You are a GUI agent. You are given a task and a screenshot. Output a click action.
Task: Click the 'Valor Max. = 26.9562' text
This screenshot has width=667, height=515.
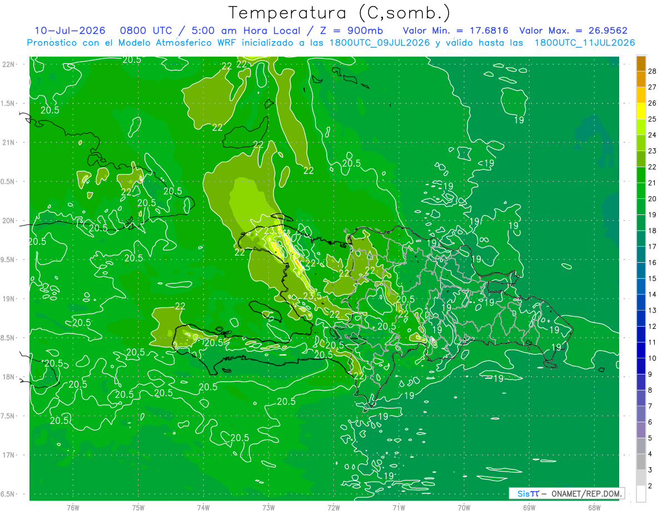click(x=573, y=31)
